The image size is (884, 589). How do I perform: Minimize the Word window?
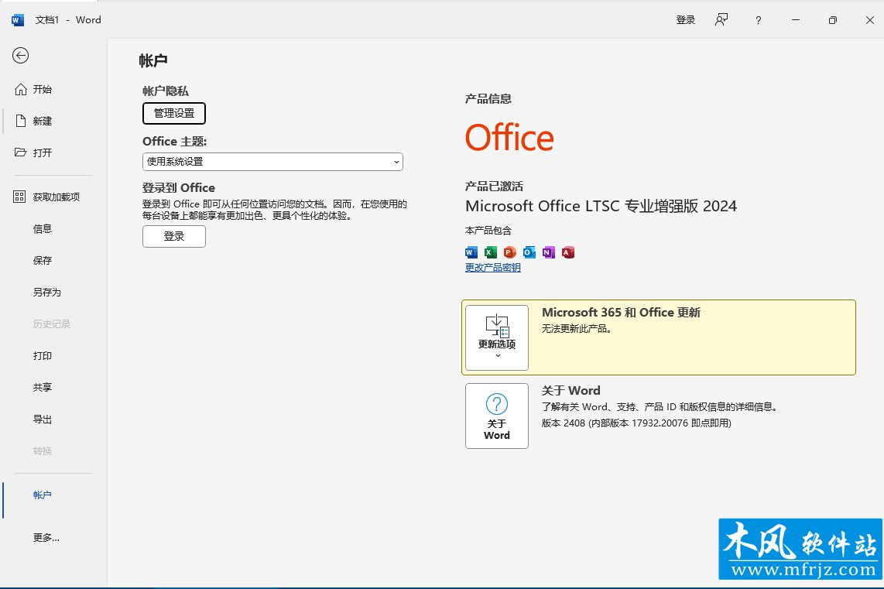(x=796, y=20)
